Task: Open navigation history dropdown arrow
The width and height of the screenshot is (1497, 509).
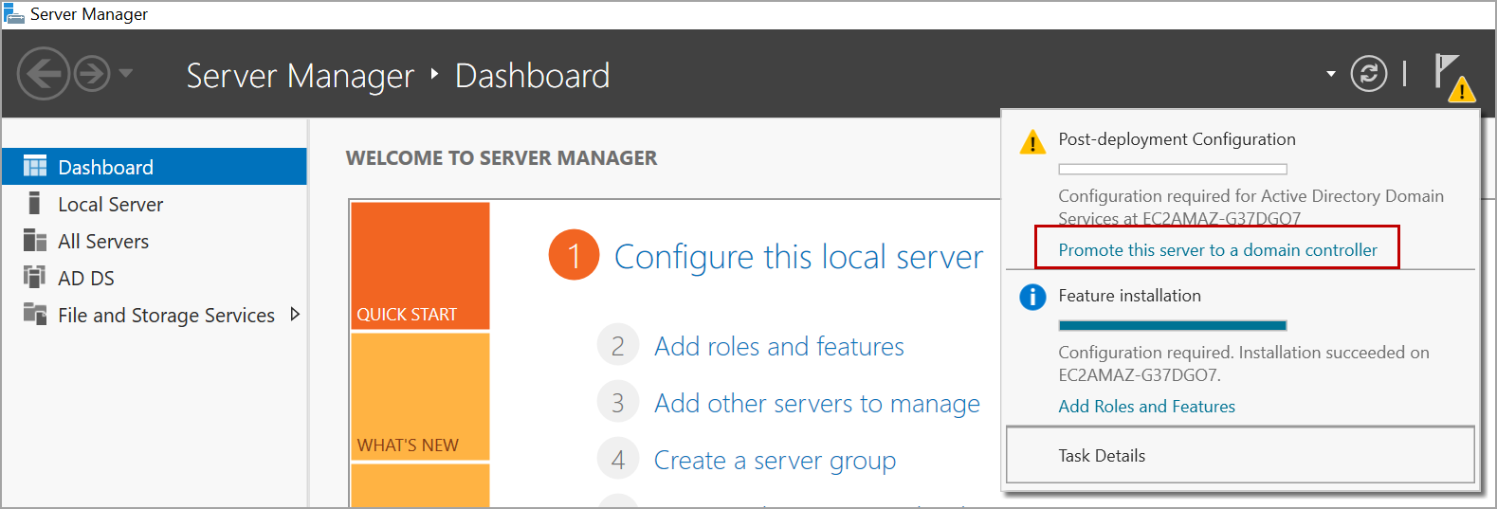Action: click(x=126, y=73)
